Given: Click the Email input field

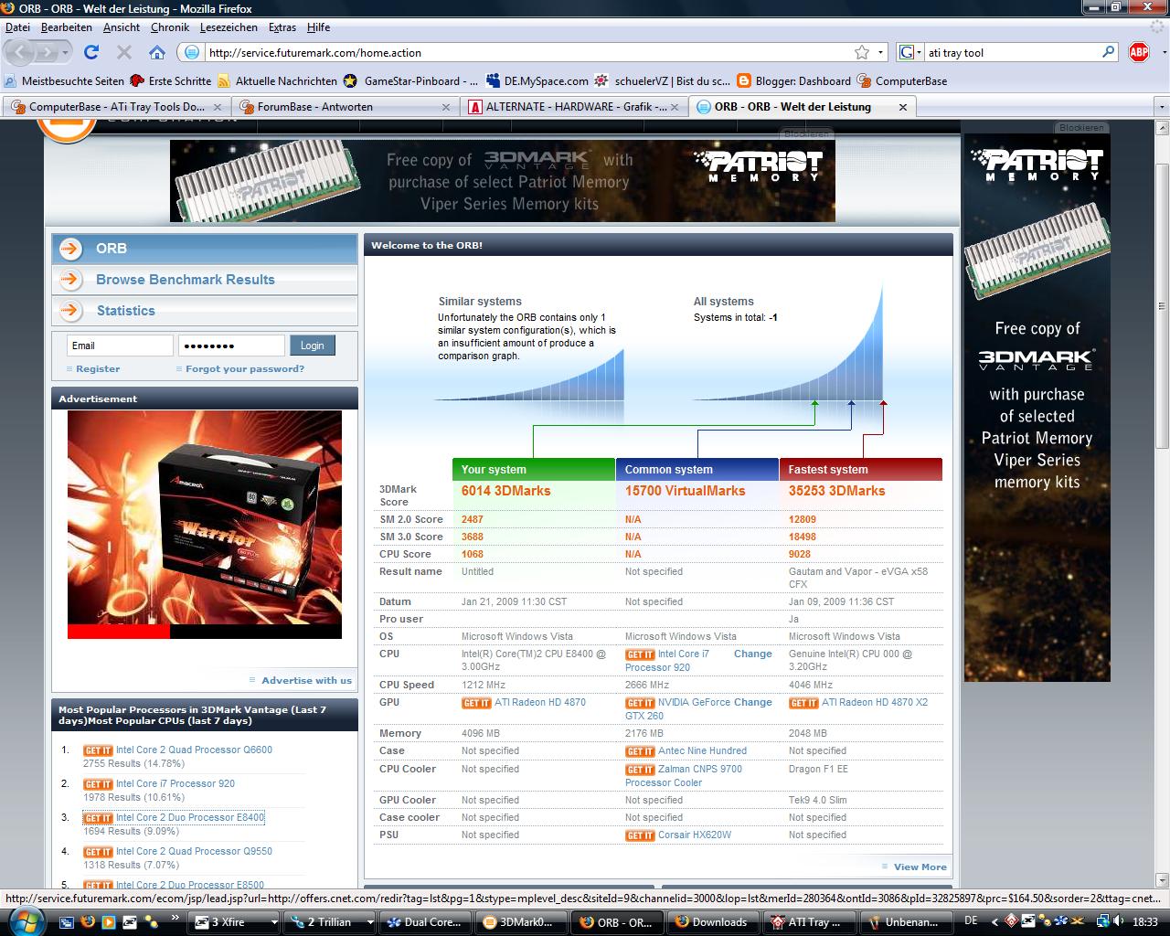Looking at the screenshot, I should click(x=120, y=346).
